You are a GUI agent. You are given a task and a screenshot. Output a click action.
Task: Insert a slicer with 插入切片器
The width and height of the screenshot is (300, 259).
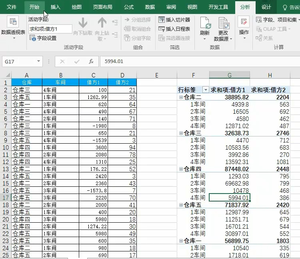(x=174, y=20)
